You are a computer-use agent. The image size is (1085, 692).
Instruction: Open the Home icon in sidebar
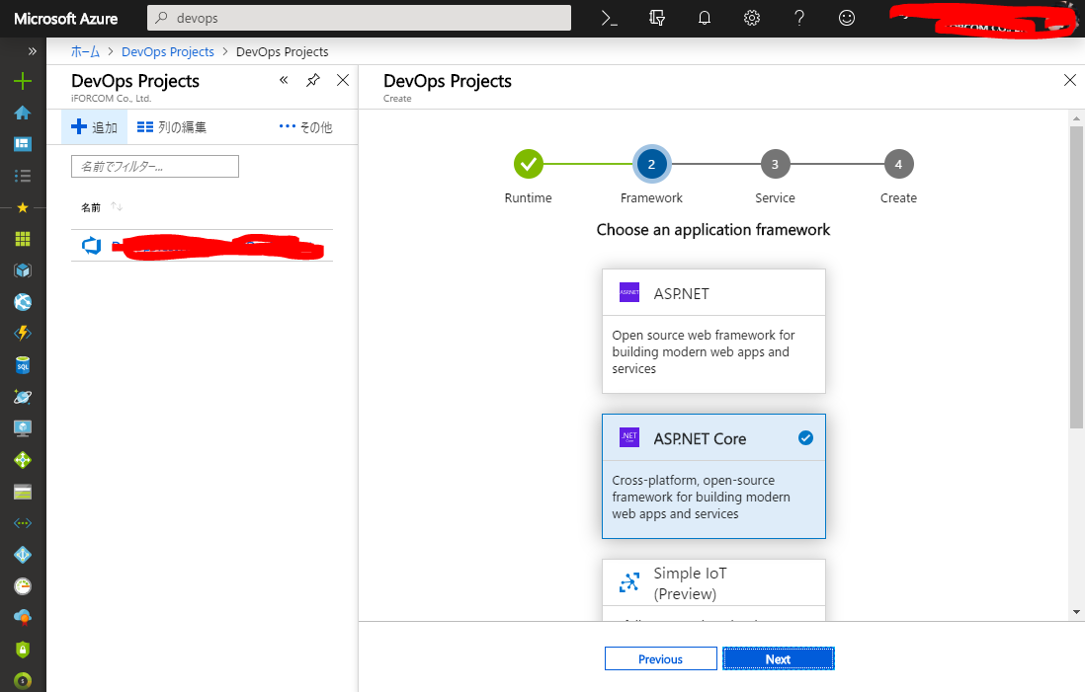coord(23,113)
